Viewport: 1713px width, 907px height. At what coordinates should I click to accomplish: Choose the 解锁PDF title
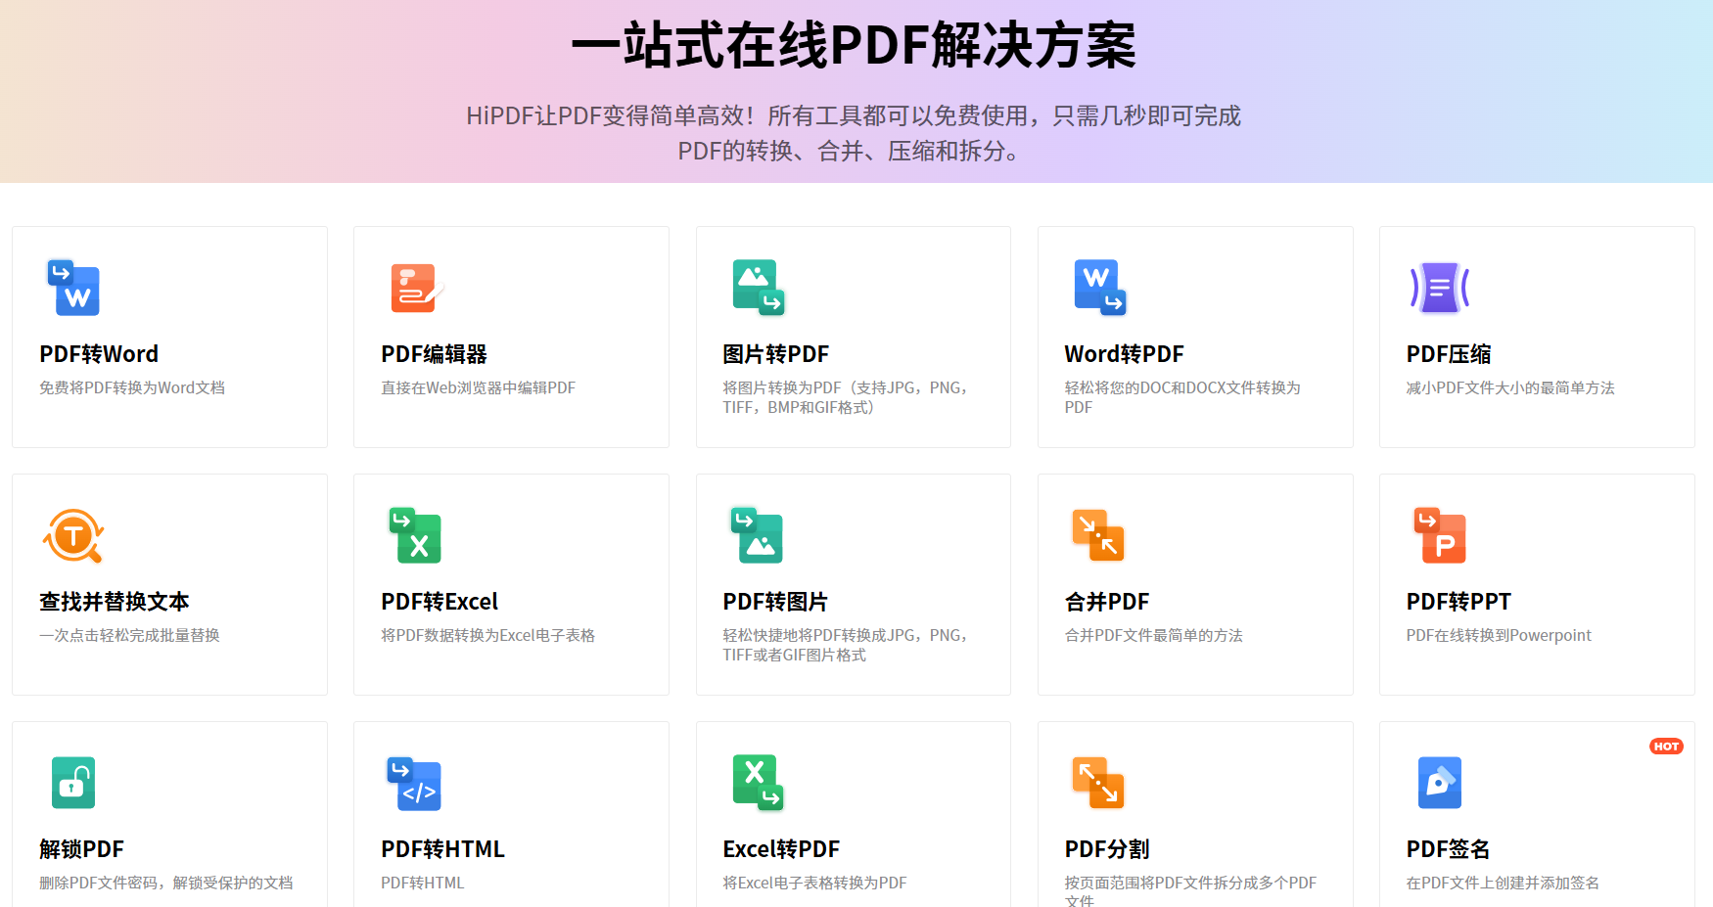click(x=82, y=849)
